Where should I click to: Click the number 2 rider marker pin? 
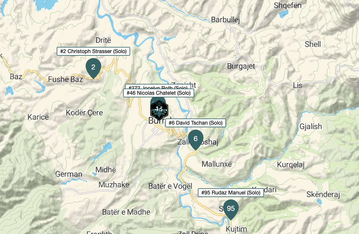pyautogui.click(x=93, y=68)
